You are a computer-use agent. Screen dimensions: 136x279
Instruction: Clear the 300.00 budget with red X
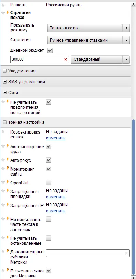[65, 59]
